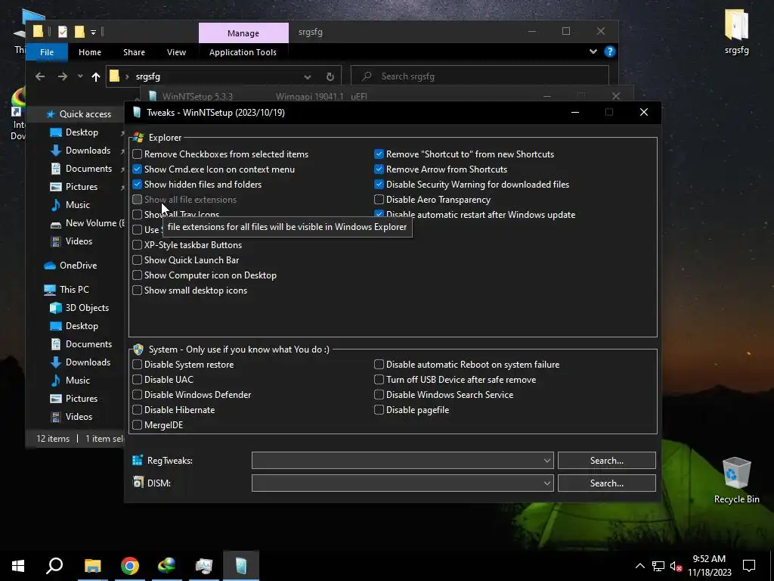774x581 pixels.
Task: Click the computer management taskbar icon
Action: [x=204, y=566]
